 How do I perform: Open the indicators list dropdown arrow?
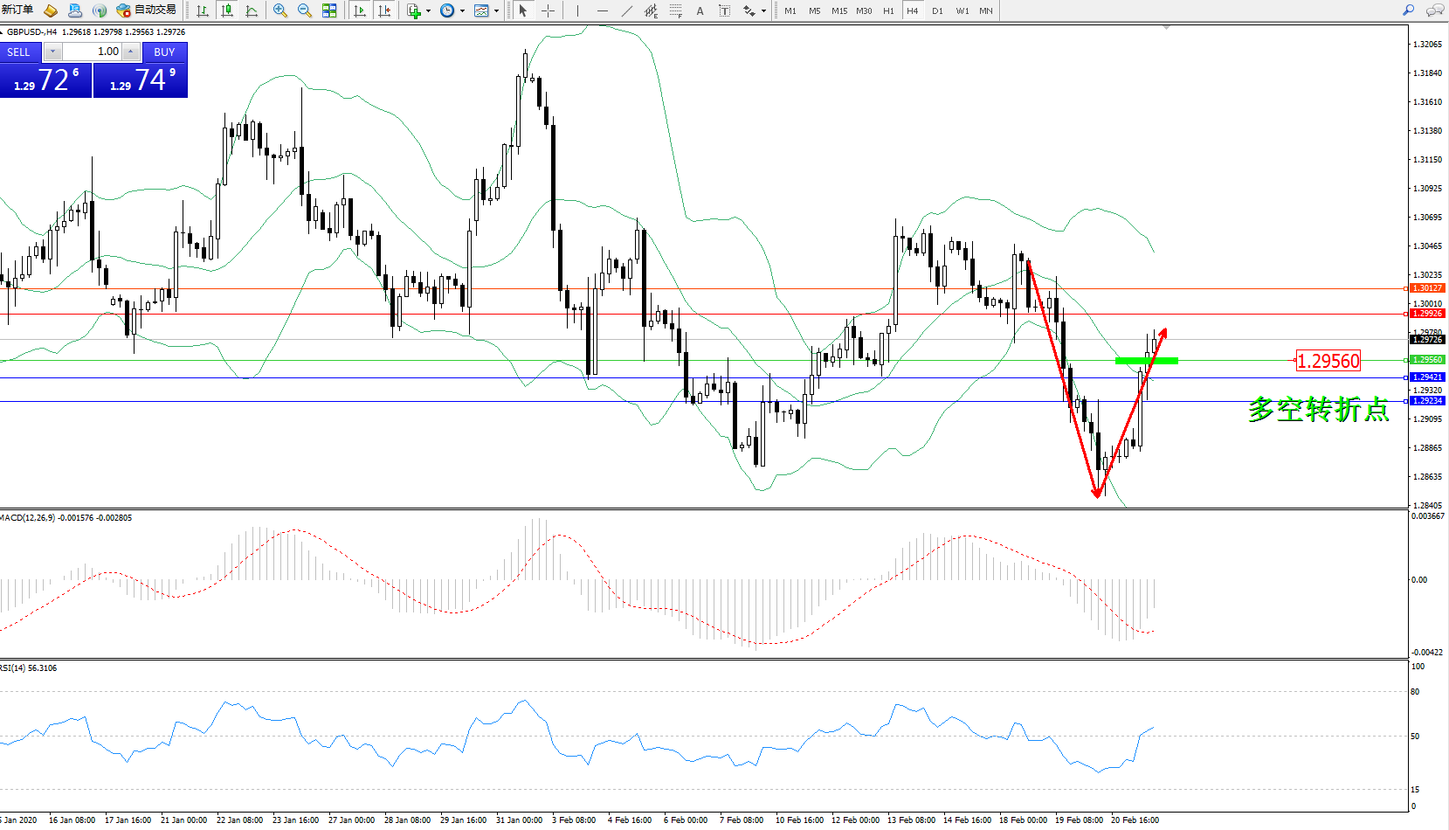[x=428, y=11]
